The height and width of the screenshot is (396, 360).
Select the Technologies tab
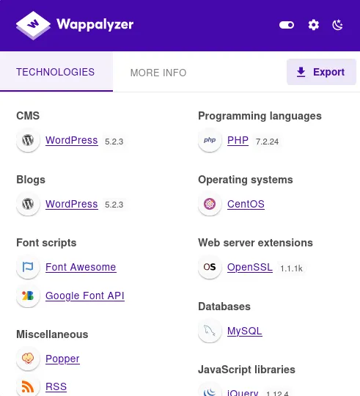(x=56, y=72)
